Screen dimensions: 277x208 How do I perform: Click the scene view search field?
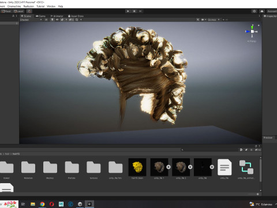(x=241, y=20)
